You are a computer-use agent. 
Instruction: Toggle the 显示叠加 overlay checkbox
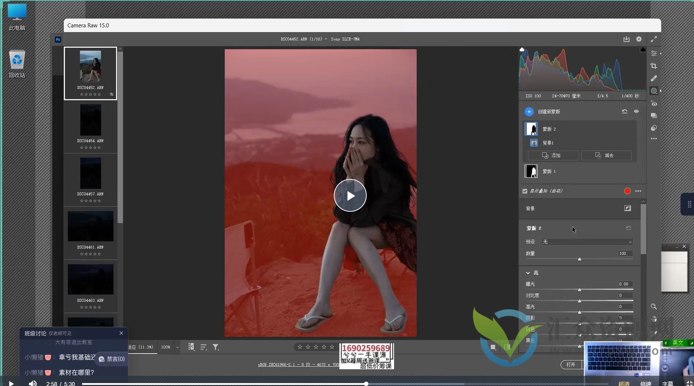coord(525,191)
